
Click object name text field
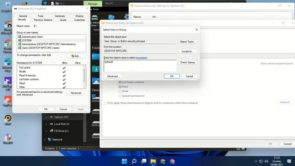point(140,65)
